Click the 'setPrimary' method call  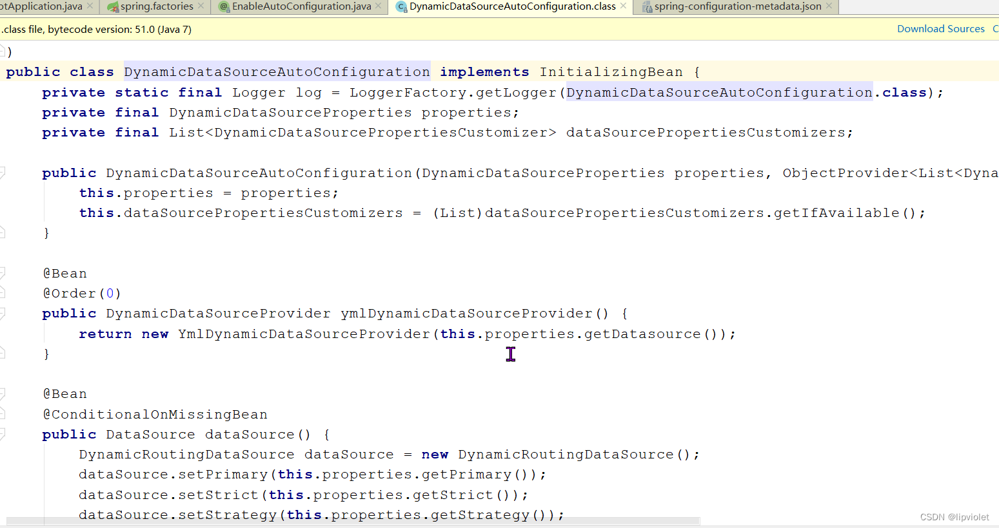[x=223, y=475]
